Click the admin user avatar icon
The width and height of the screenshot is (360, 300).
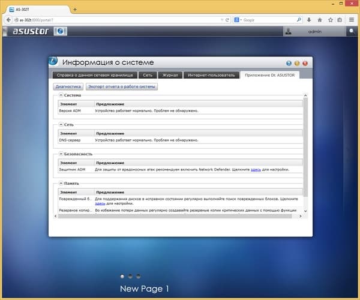289,31
